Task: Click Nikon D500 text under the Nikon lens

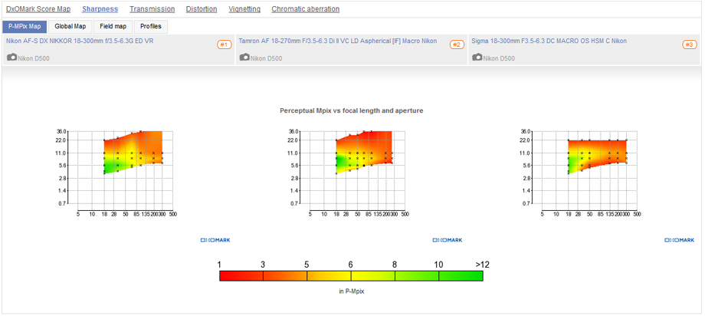Action: click(34, 58)
